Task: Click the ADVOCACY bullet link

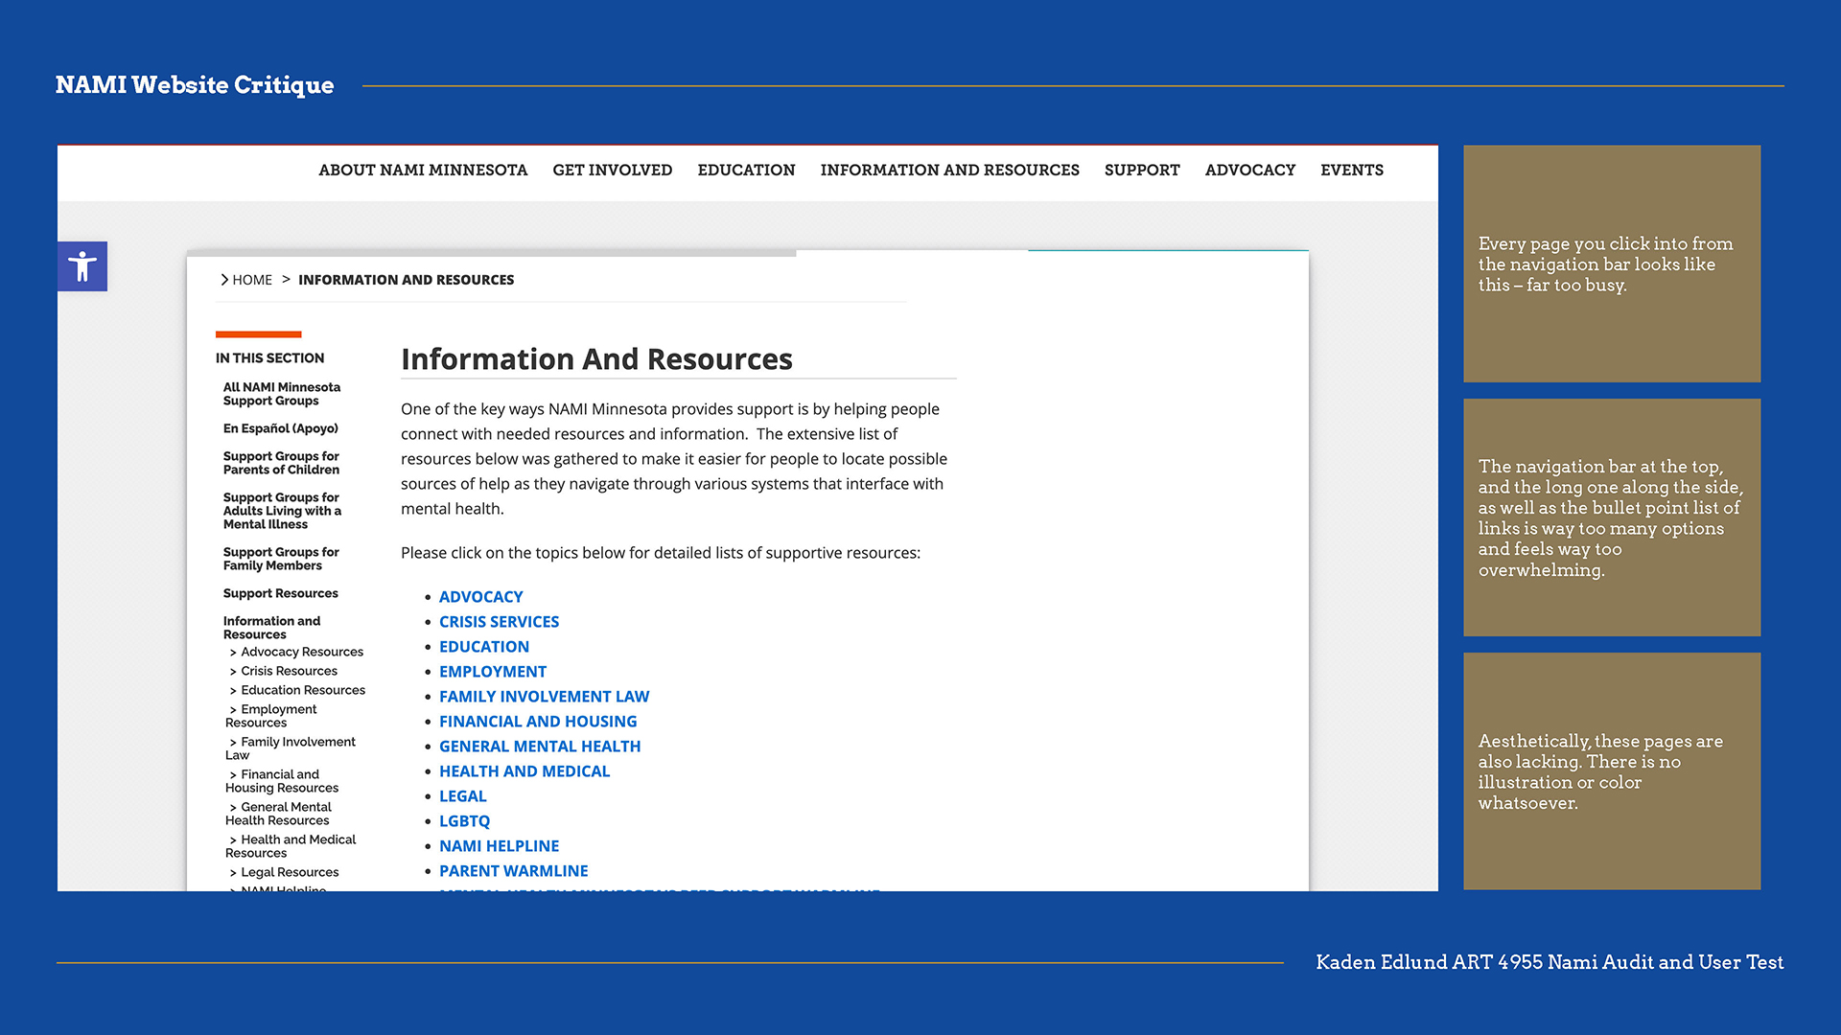Action: (480, 597)
